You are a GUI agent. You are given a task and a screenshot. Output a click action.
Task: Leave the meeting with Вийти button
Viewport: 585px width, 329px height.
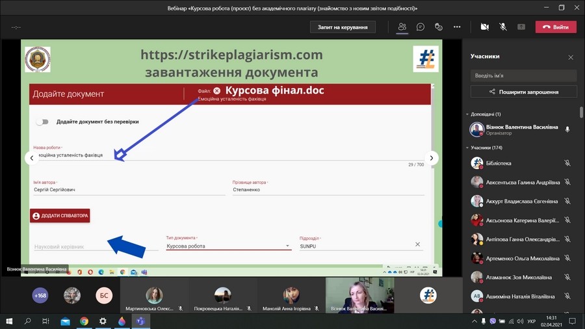pyautogui.click(x=556, y=27)
